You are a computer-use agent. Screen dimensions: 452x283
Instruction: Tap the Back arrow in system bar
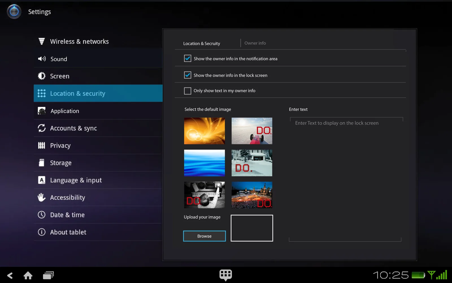[10, 275]
